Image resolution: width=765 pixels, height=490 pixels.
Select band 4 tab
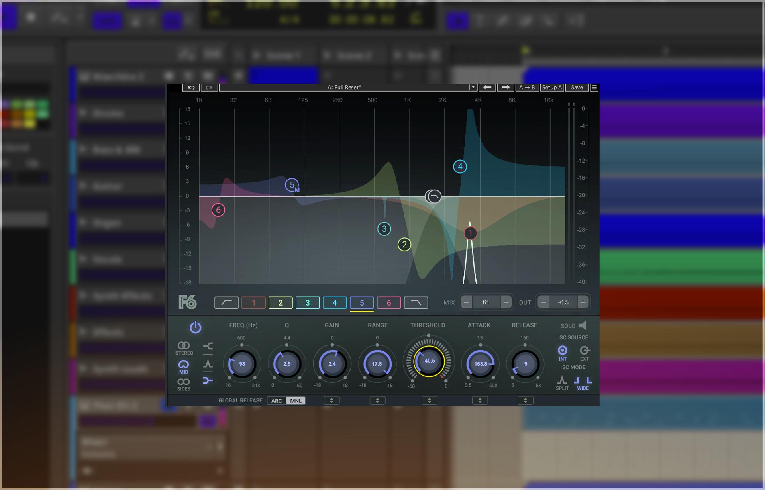click(x=335, y=303)
